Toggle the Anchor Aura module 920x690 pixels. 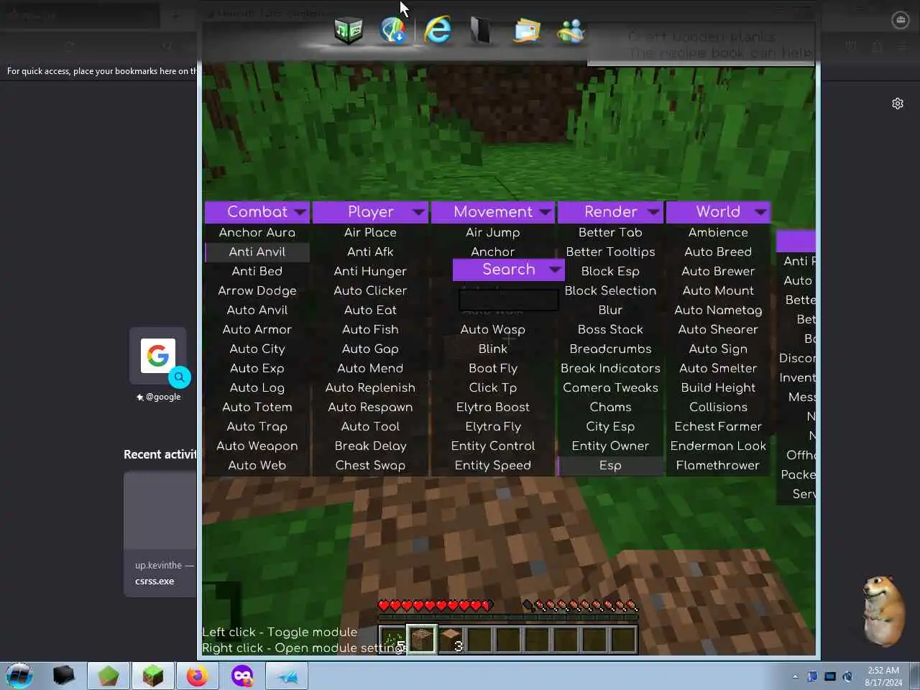point(257,232)
